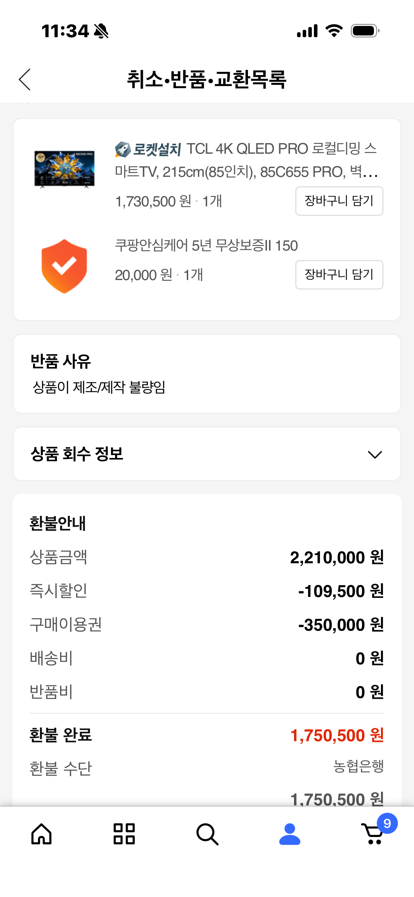Open the My Coupang profile icon
The width and height of the screenshot is (414, 897).
click(290, 833)
